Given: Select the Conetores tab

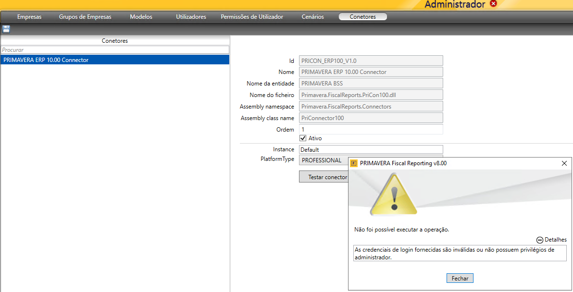Looking at the screenshot, I should point(362,17).
